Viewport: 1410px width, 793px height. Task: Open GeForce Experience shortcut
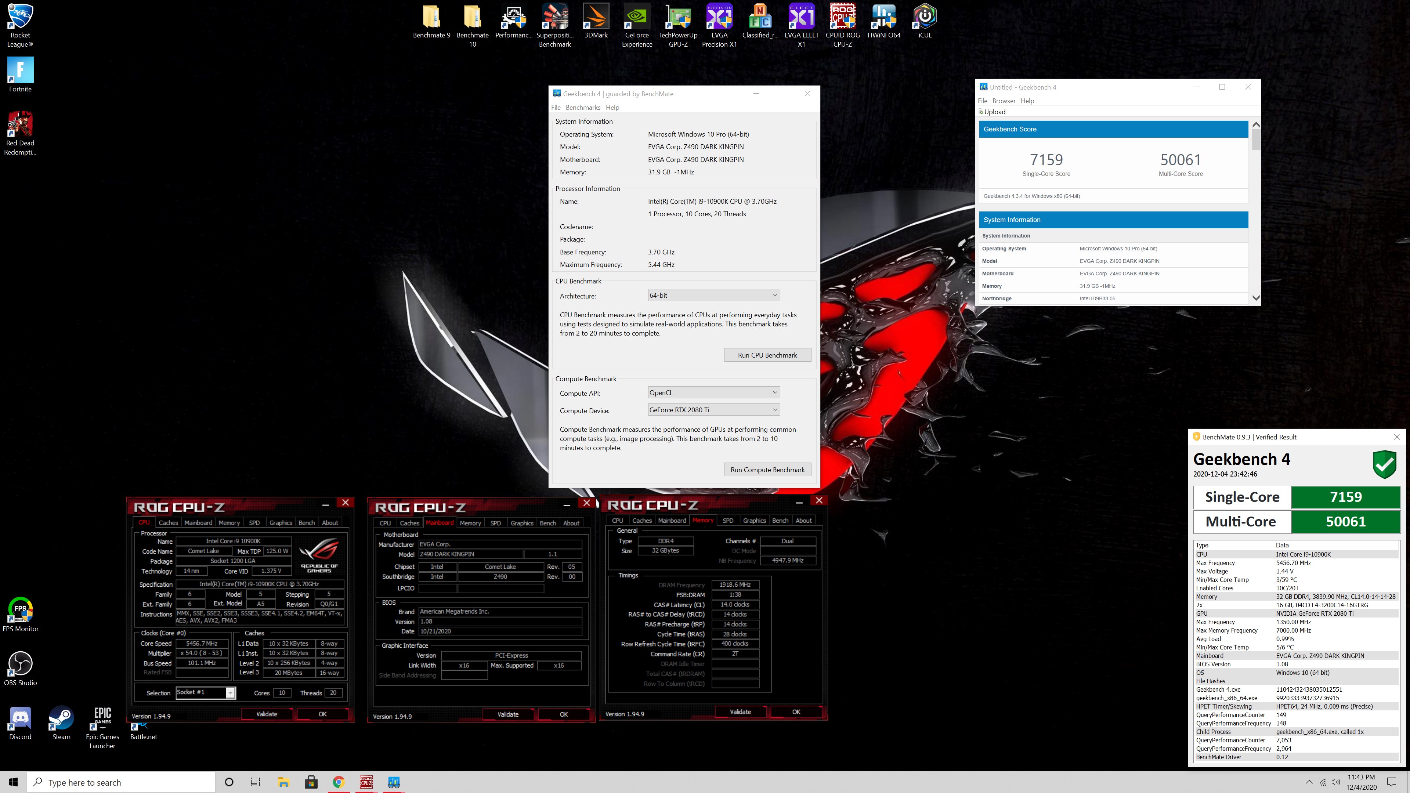pos(637,25)
